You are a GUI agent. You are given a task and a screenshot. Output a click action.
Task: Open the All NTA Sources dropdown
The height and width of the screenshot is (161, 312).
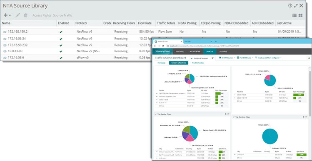tap(227, 58)
